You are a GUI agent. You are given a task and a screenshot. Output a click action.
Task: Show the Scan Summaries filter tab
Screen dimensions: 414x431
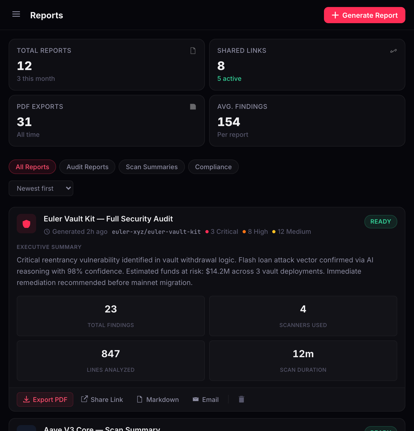pos(151,167)
